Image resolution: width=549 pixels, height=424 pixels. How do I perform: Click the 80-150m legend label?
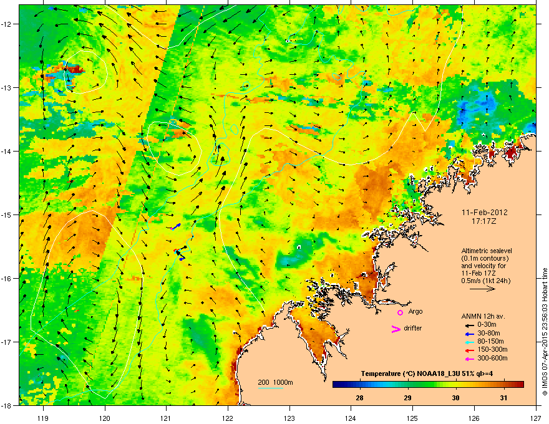tap(490, 341)
